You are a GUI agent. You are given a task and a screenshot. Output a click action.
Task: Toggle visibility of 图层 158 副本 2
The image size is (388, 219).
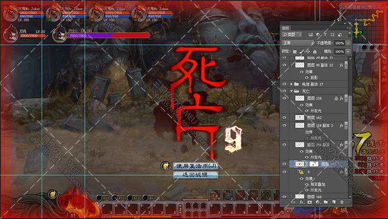pyautogui.click(x=285, y=126)
